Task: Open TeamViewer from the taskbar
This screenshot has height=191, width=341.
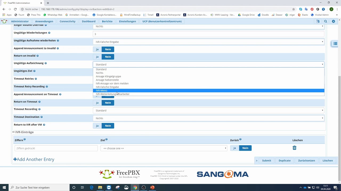Action: pos(109,187)
